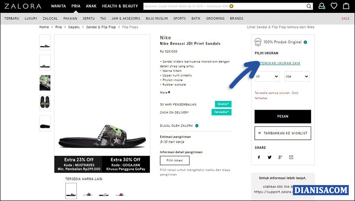Open the shopping bag icon
This screenshot has height=201, width=355.
point(346,6)
